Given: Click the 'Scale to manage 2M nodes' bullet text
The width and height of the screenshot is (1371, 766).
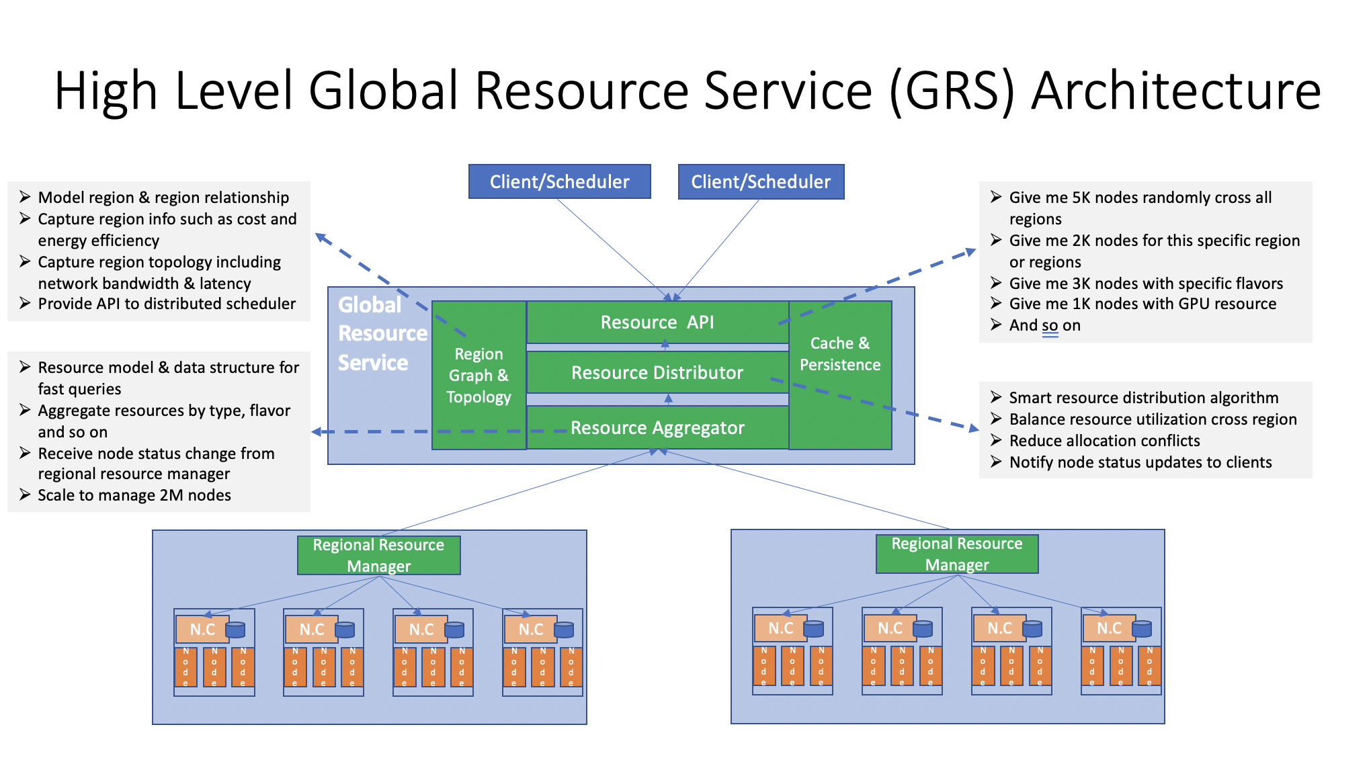Looking at the screenshot, I should (134, 495).
